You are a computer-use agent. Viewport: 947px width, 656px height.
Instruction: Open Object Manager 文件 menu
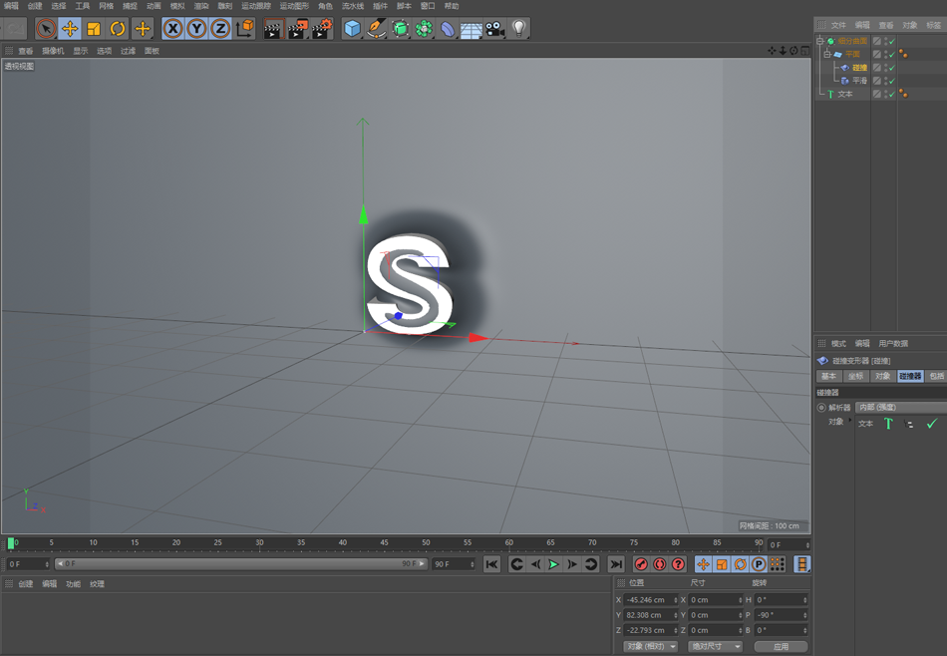tap(838, 25)
